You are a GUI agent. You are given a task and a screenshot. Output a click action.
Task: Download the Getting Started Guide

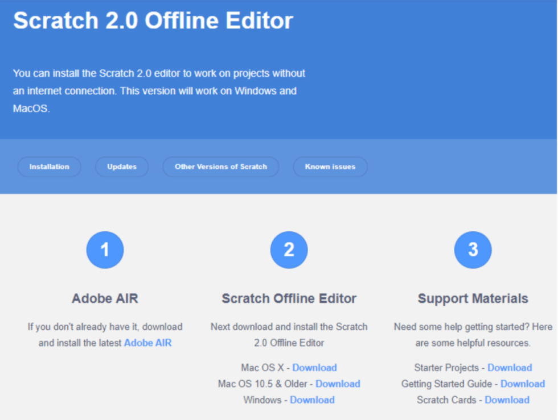522,384
